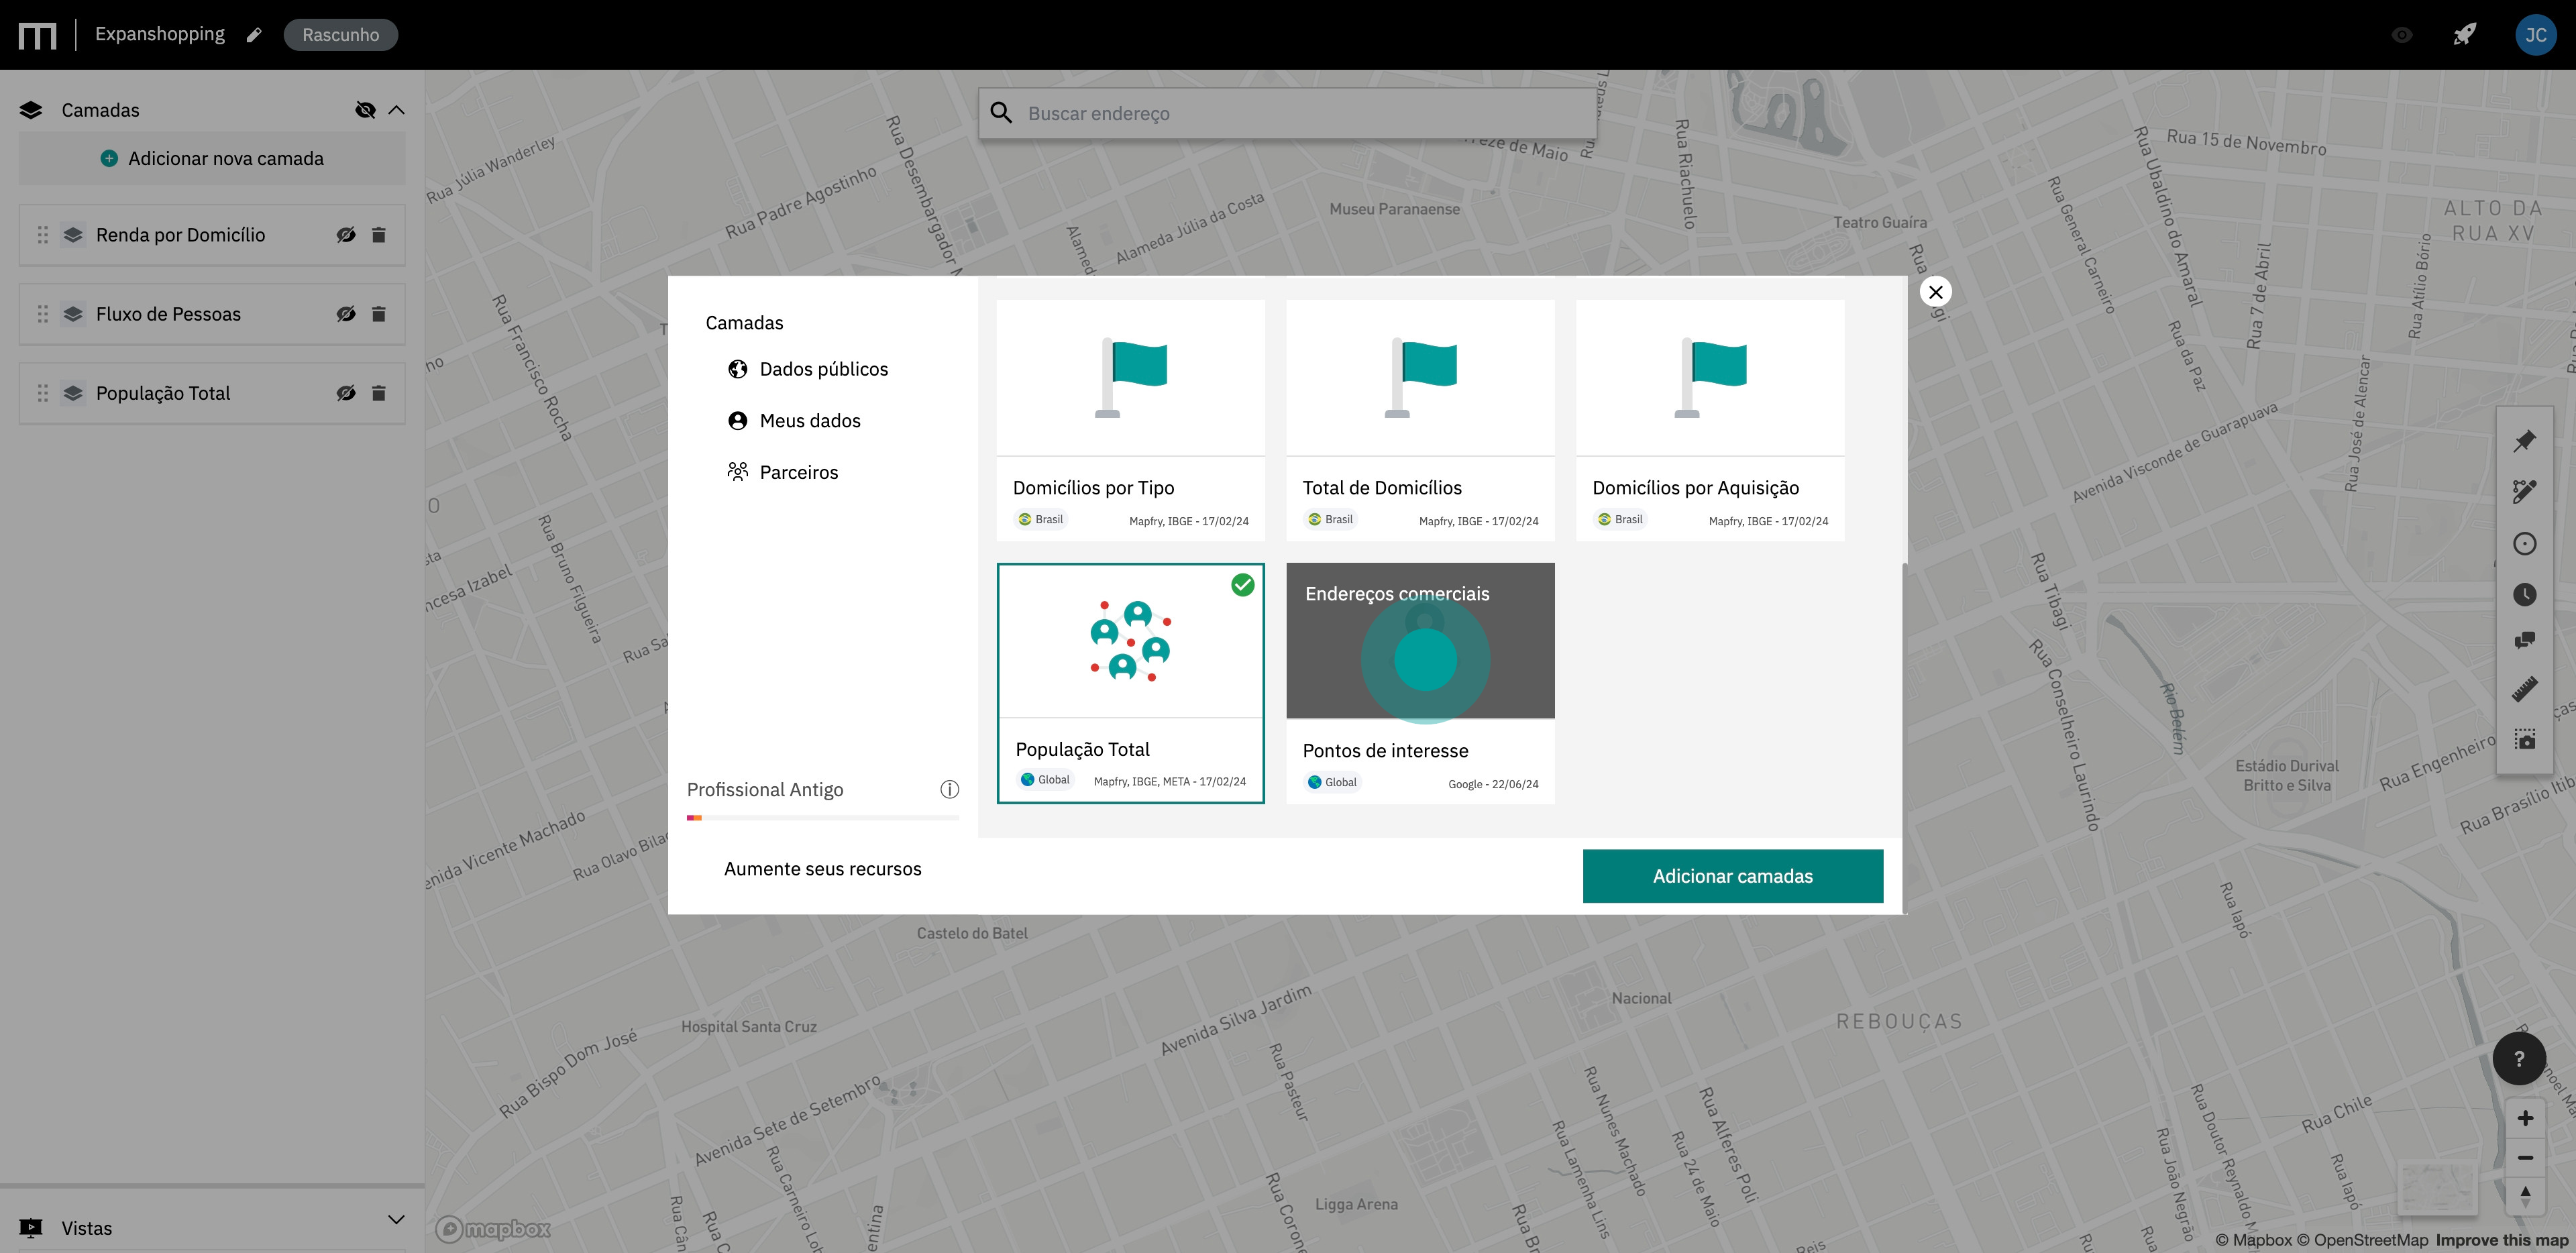The height and width of the screenshot is (1253, 2576).
Task: Toggle preview eye icon in top bar
Action: click(x=2402, y=35)
